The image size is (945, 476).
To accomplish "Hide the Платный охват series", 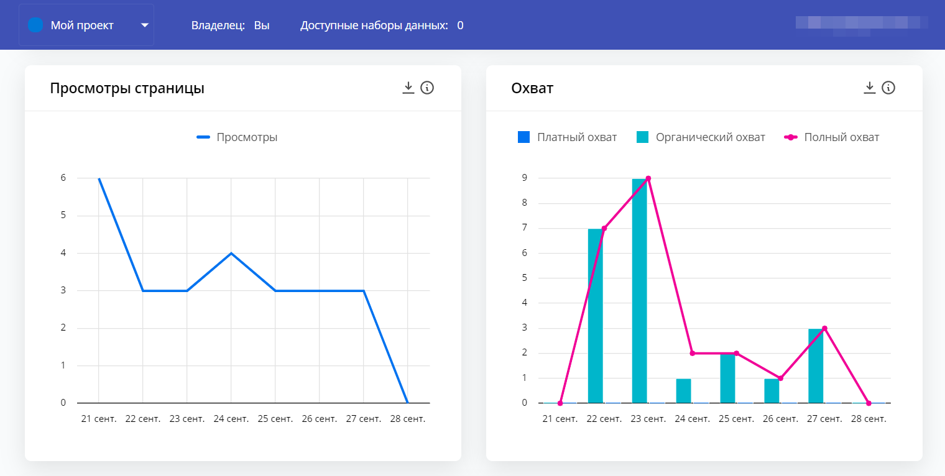I will (567, 137).
